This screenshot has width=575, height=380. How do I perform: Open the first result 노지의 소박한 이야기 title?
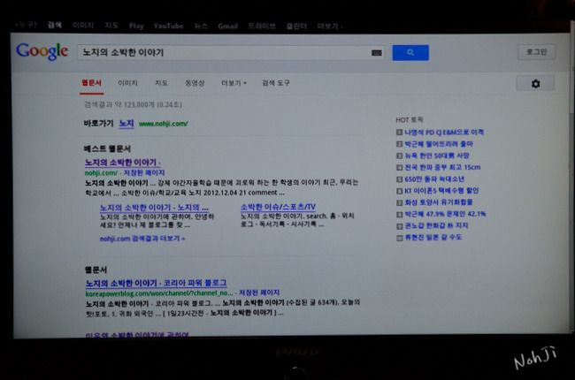(122, 163)
